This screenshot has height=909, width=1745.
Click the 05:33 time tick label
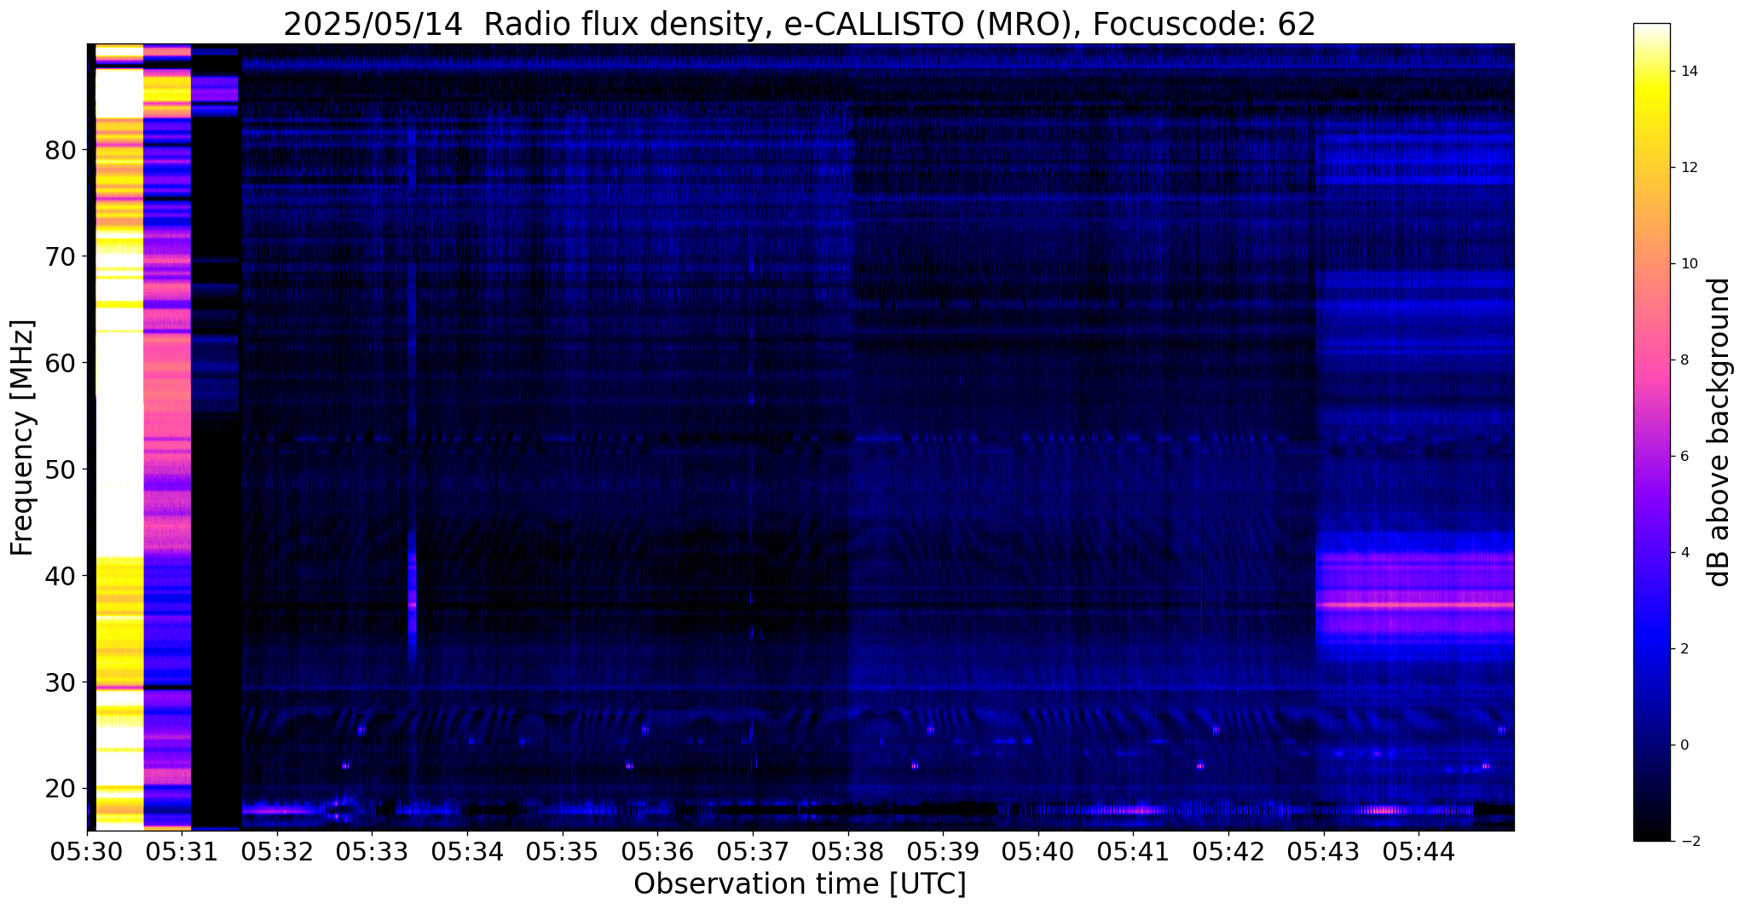point(373,850)
